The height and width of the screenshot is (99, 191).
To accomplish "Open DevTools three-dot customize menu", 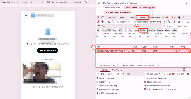I will point(184,17).
